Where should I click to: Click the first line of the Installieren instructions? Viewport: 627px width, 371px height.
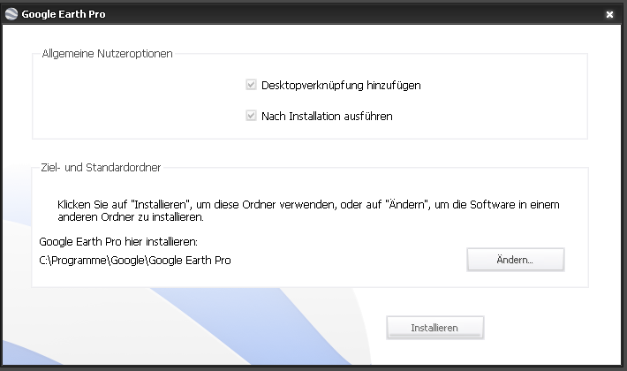pyautogui.click(x=308, y=204)
